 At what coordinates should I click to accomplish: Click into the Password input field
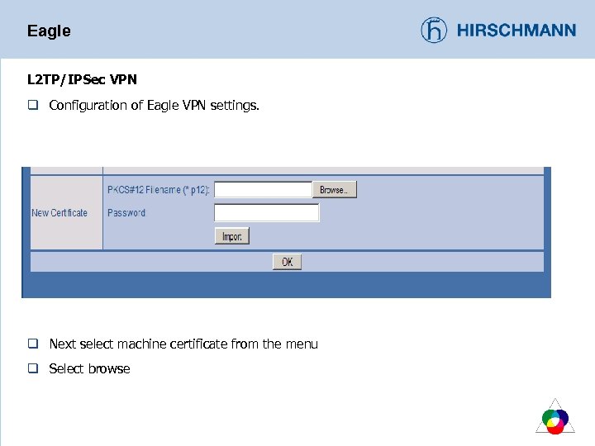click(x=266, y=213)
